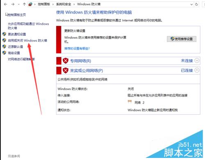Viewport: 205px width, 160px height.
Task: Click 关闭 firewall state value
Action: pyautogui.click(x=131, y=89)
